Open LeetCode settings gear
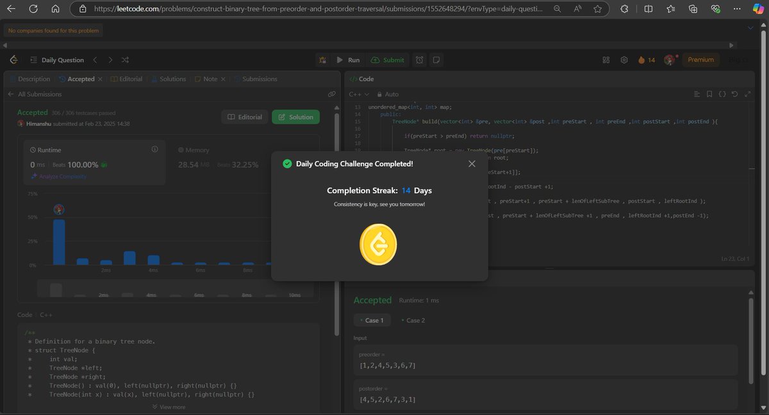 point(624,60)
